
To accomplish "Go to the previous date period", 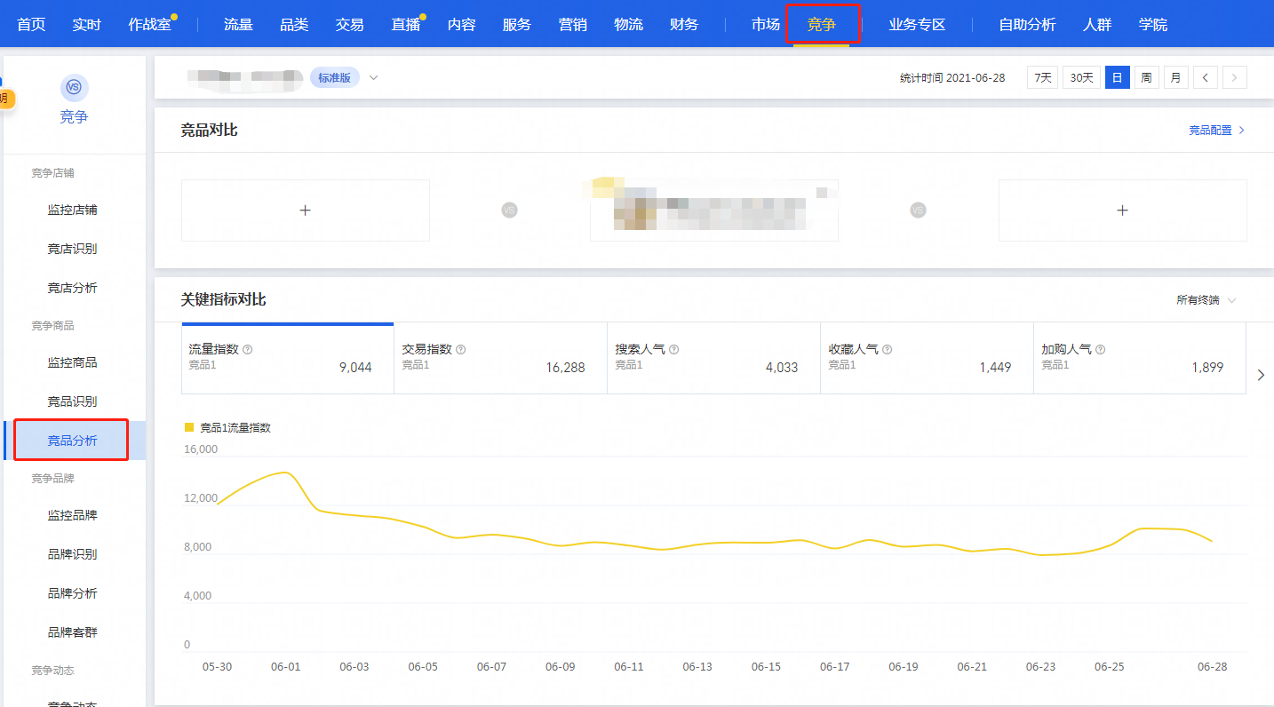I will tap(1205, 77).
